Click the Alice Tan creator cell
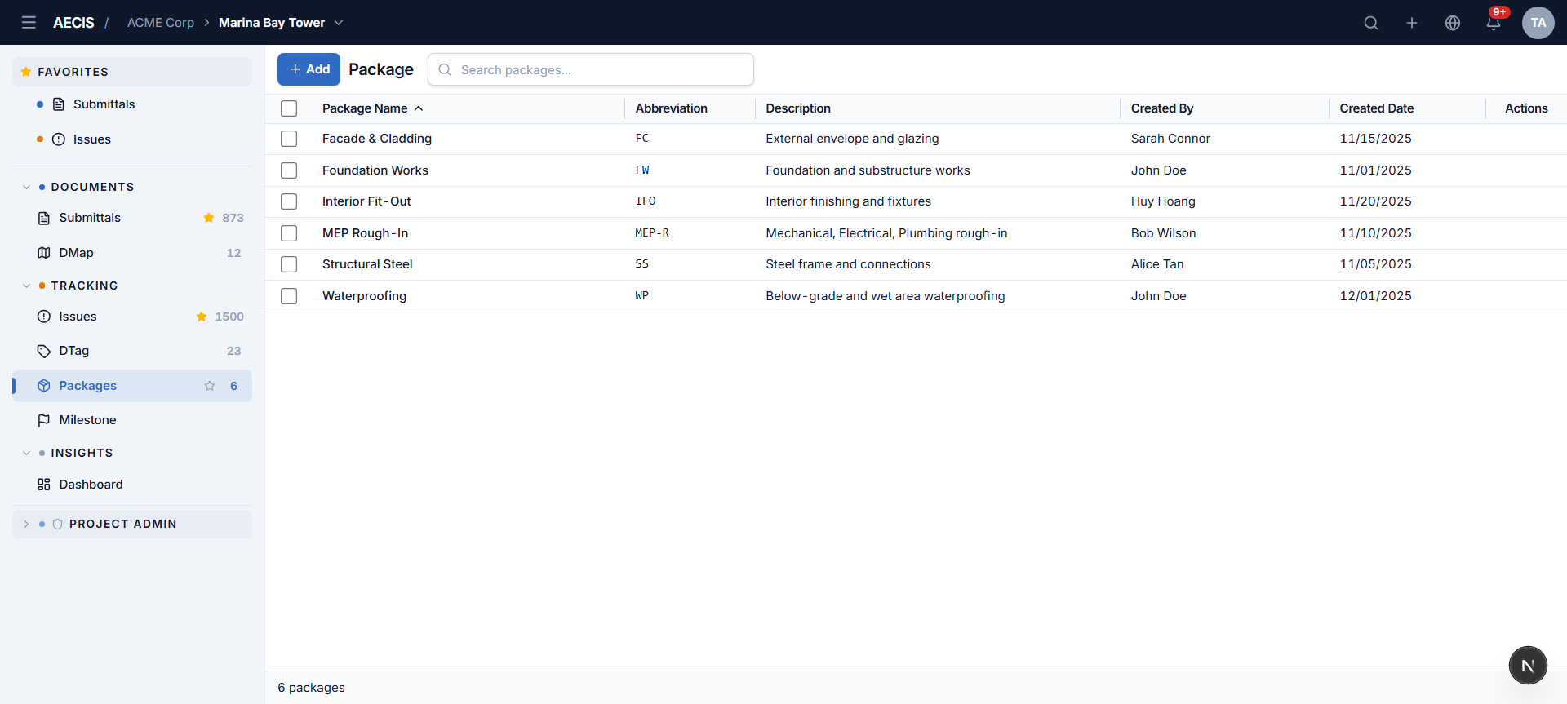The image size is (1567, 704). coord(1157,264)
